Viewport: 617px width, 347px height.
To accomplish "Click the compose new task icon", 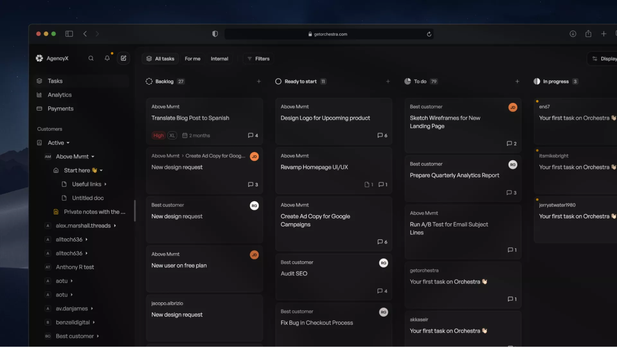I will coord(123,58).
